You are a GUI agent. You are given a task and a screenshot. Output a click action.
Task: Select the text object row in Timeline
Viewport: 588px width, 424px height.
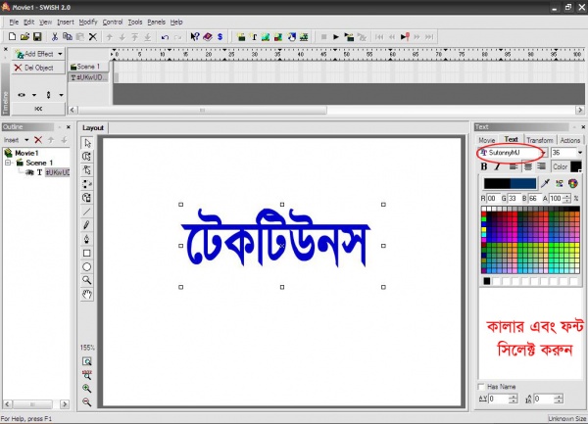(88, 77)
